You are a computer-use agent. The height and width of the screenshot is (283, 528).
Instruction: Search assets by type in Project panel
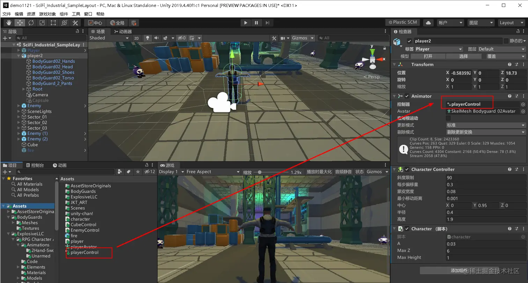pyautogui.click(x=120, y=172)
